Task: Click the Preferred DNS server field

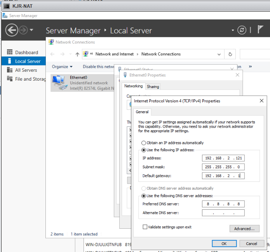Action: point(223,204)
